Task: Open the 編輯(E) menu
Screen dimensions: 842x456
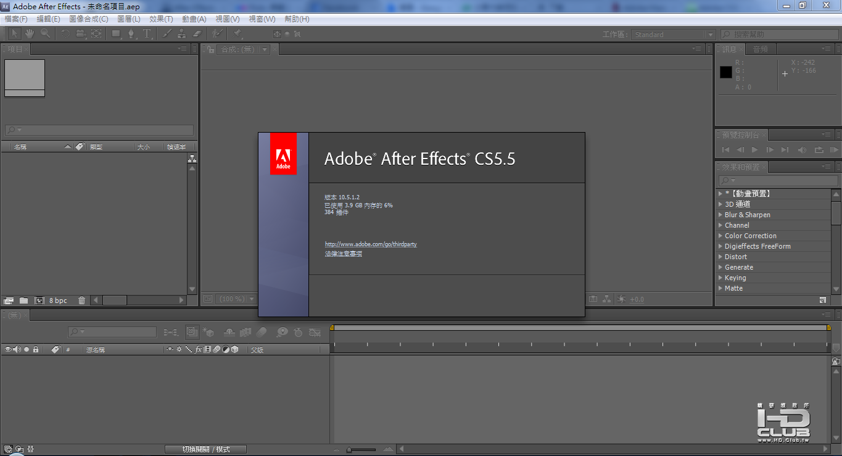Action: 48,19
